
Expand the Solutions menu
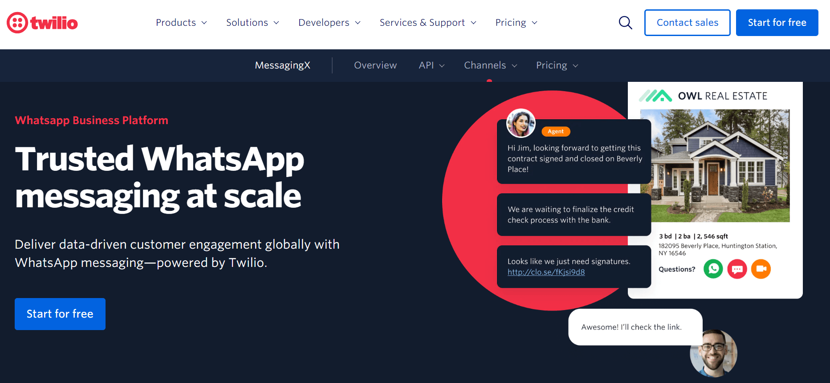coord(252,23)
